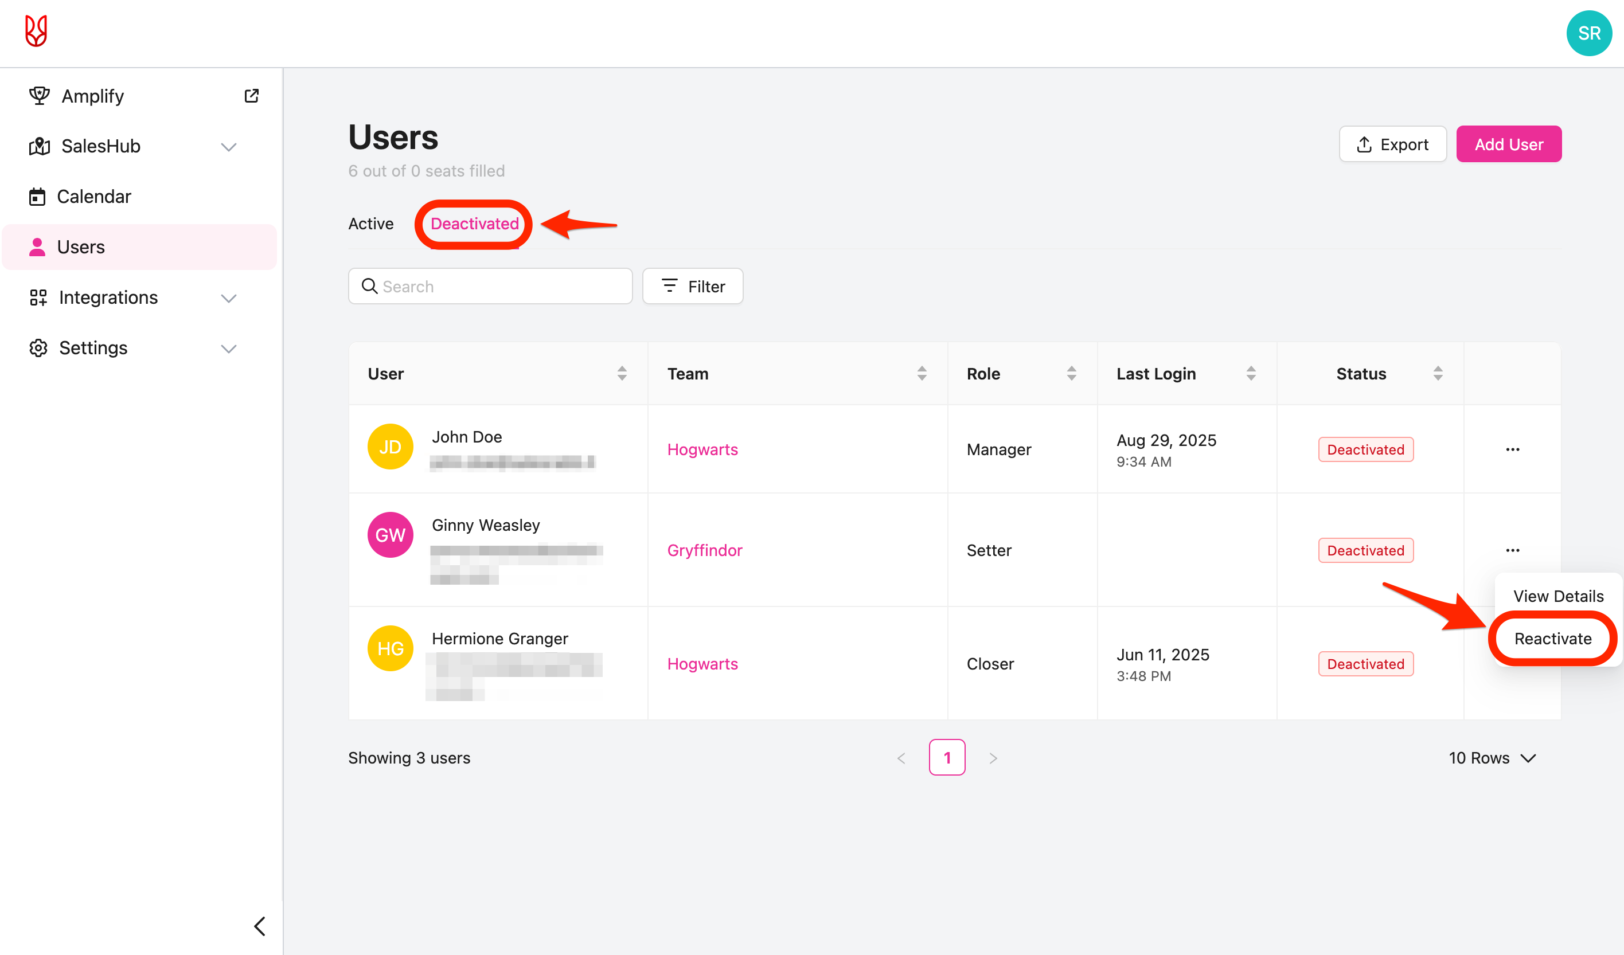Sort table by User column
This screenshot has width=1624, height=955.
click(x=622, y=374)
